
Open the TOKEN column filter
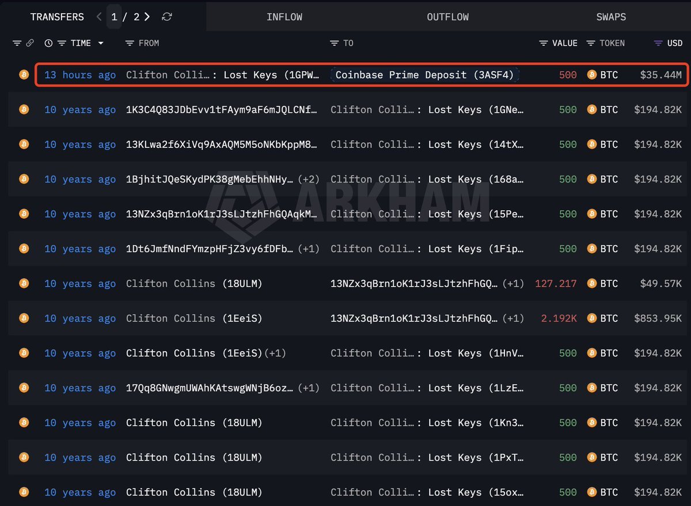coord(590,43)
